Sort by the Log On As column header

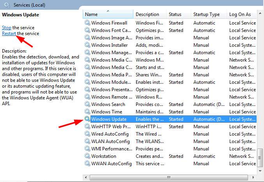click(x=242, y=14)
